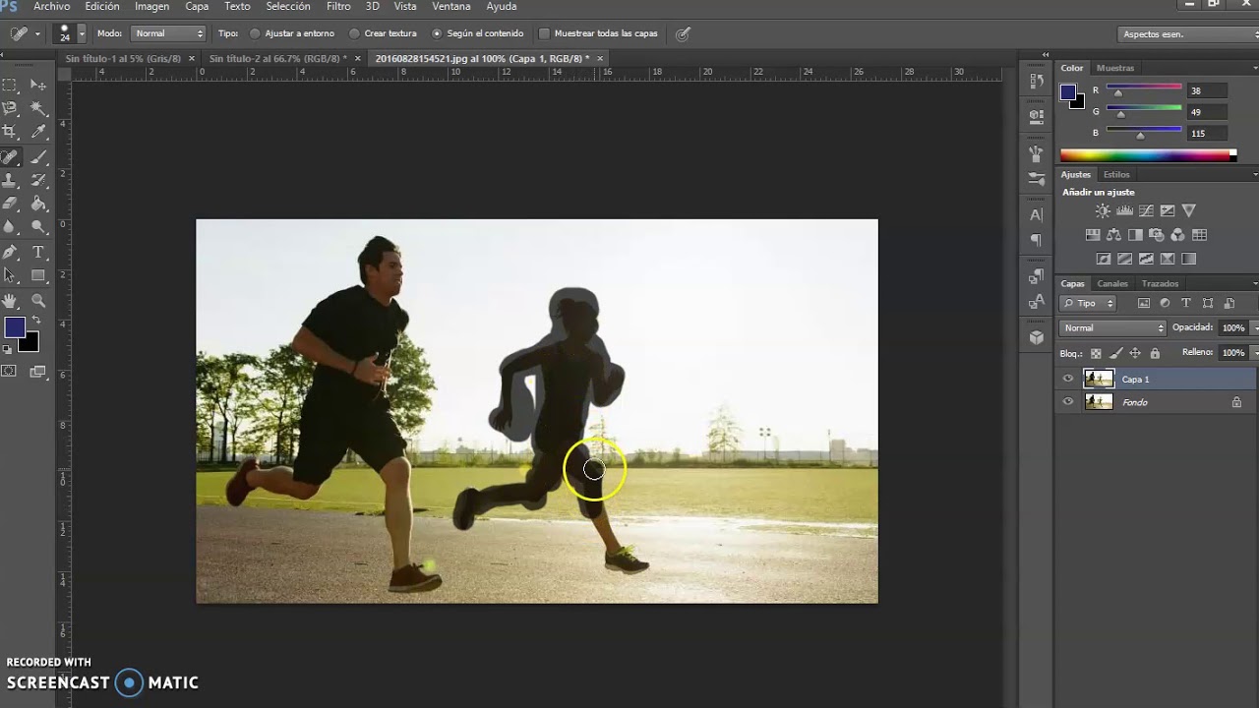Click the foreground color swatch in toolbox
Image resolution: width=1259 pixels, height=708 pixels.
(x=14, y=327)
